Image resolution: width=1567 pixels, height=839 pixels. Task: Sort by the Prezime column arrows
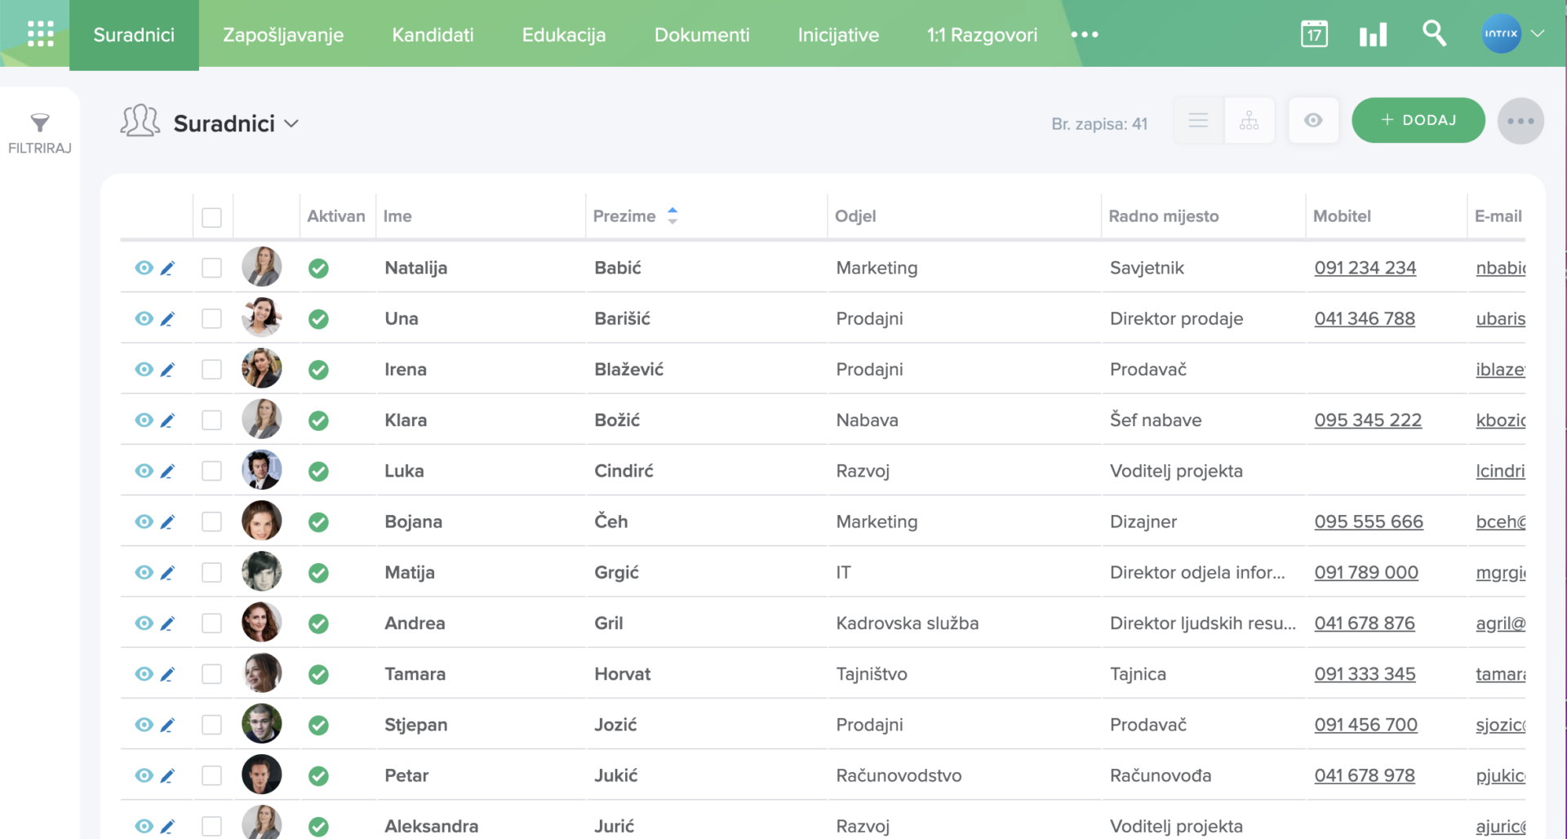pos(672,216)
